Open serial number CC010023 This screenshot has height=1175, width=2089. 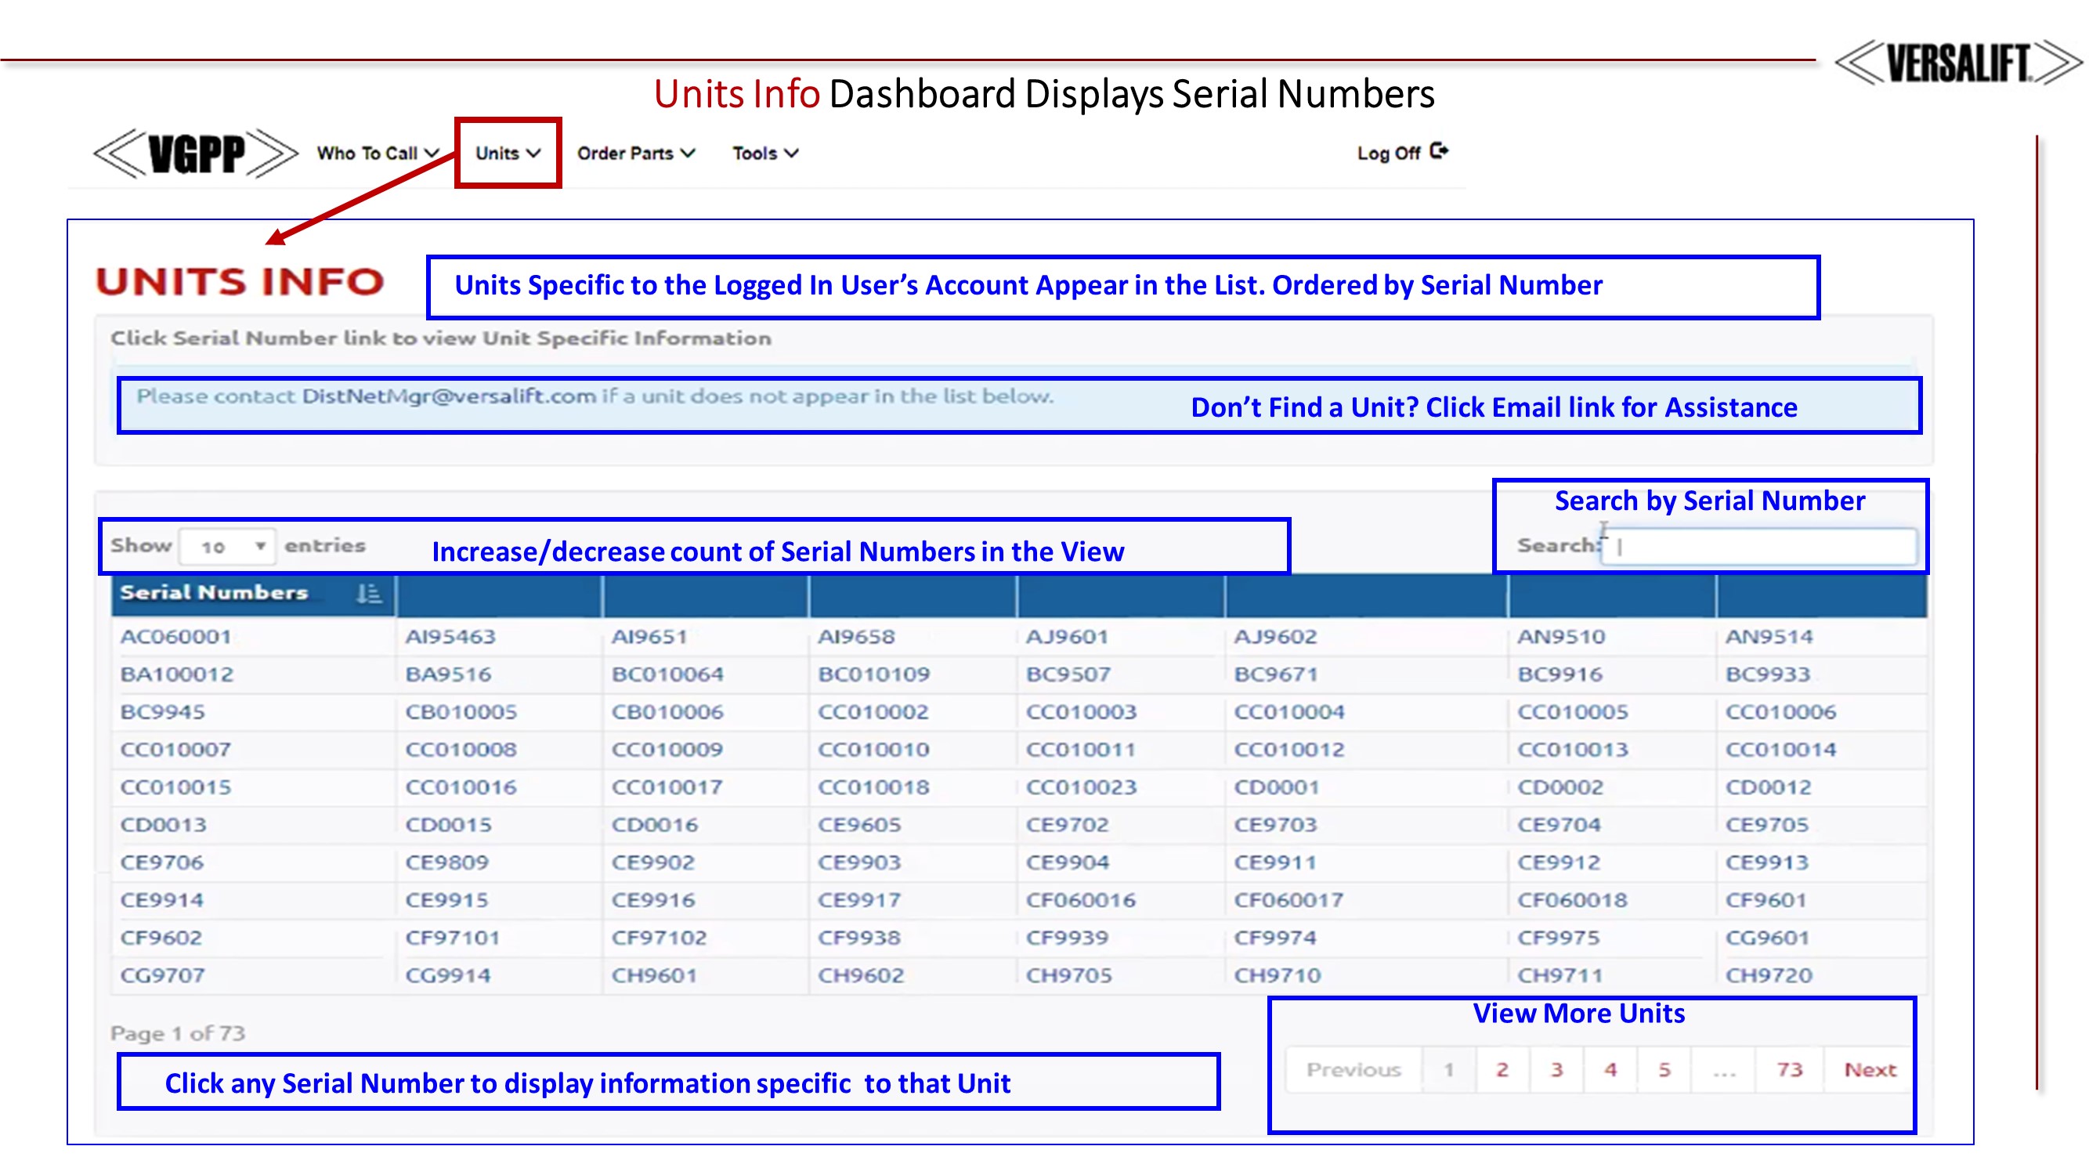pyautogui.click(x=1080, y=787)
